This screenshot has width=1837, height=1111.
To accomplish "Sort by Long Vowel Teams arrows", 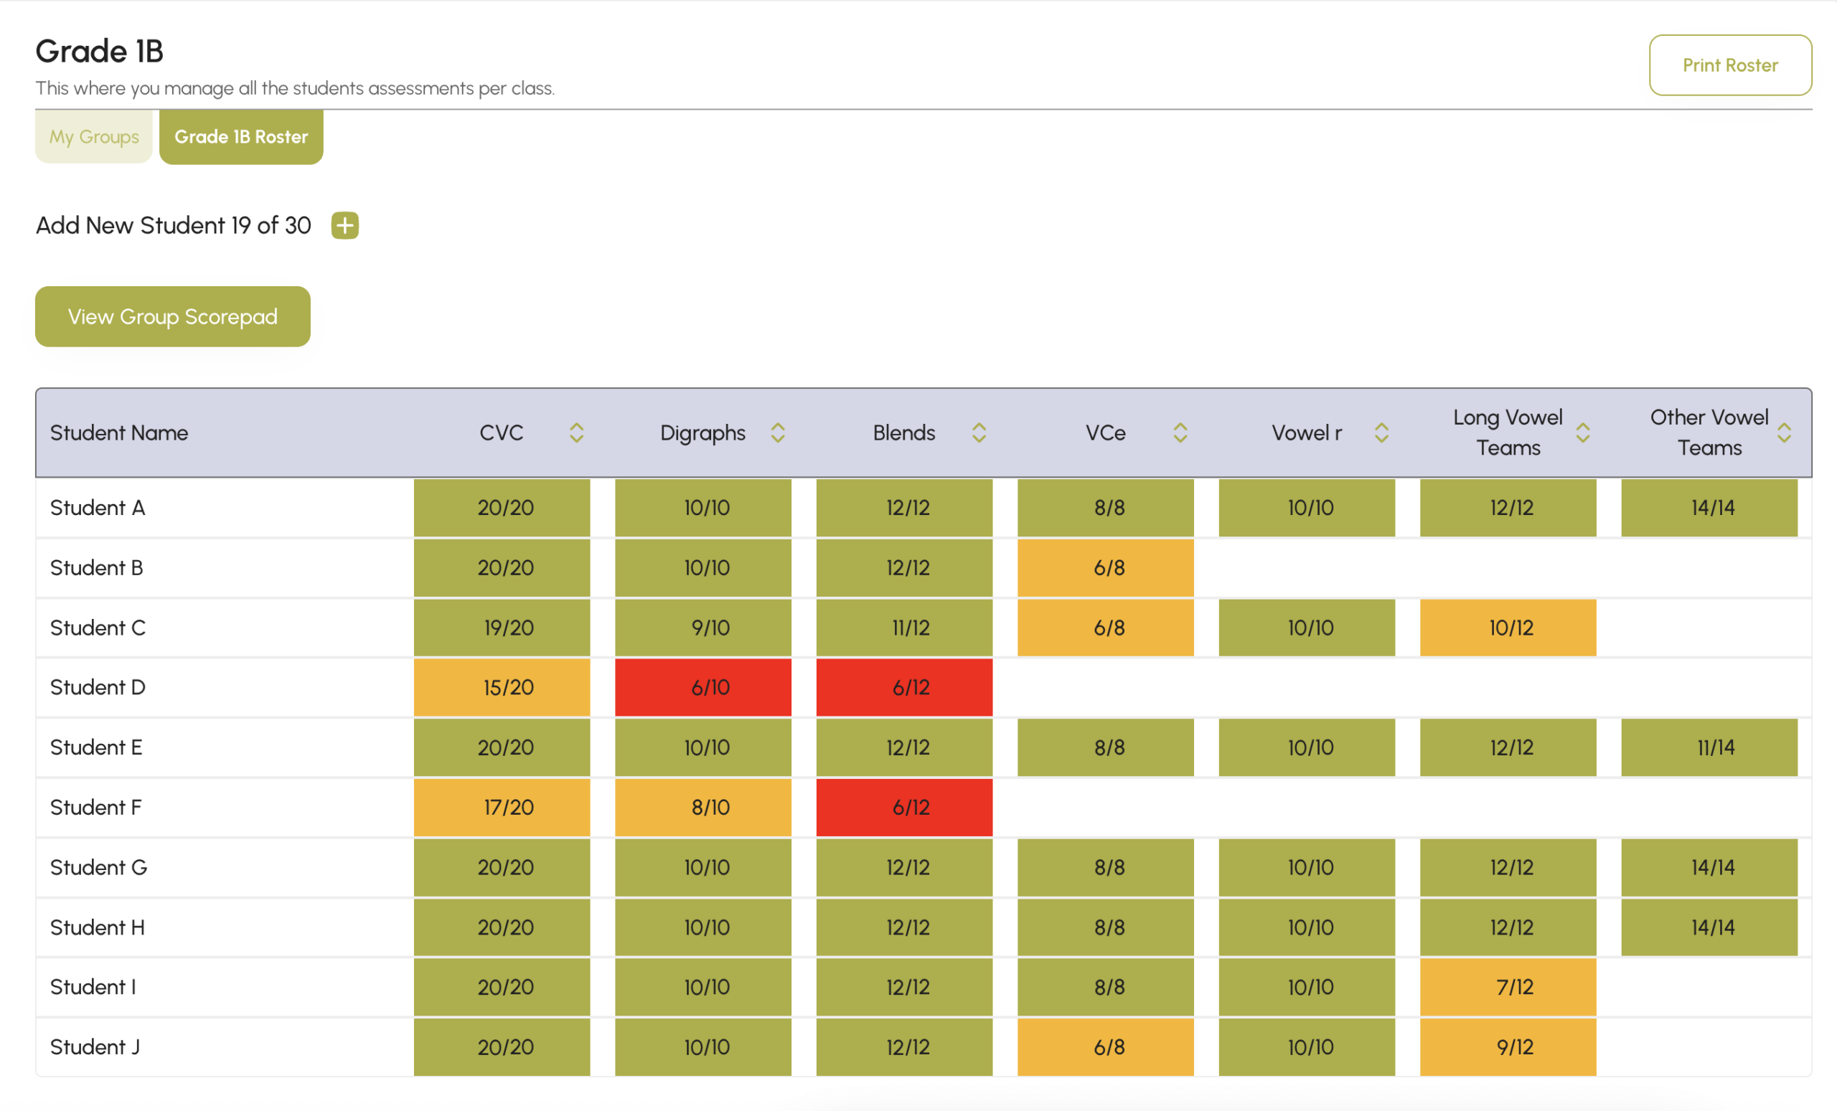I will pos(1583,433).
